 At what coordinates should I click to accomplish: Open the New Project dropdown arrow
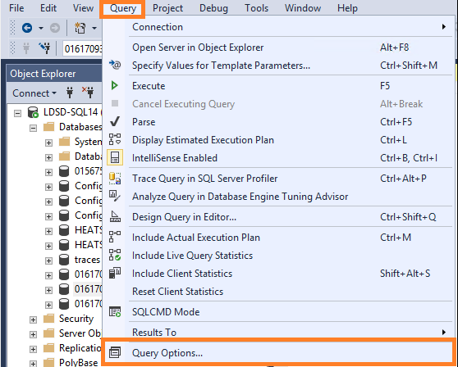[x=94, y=29]
